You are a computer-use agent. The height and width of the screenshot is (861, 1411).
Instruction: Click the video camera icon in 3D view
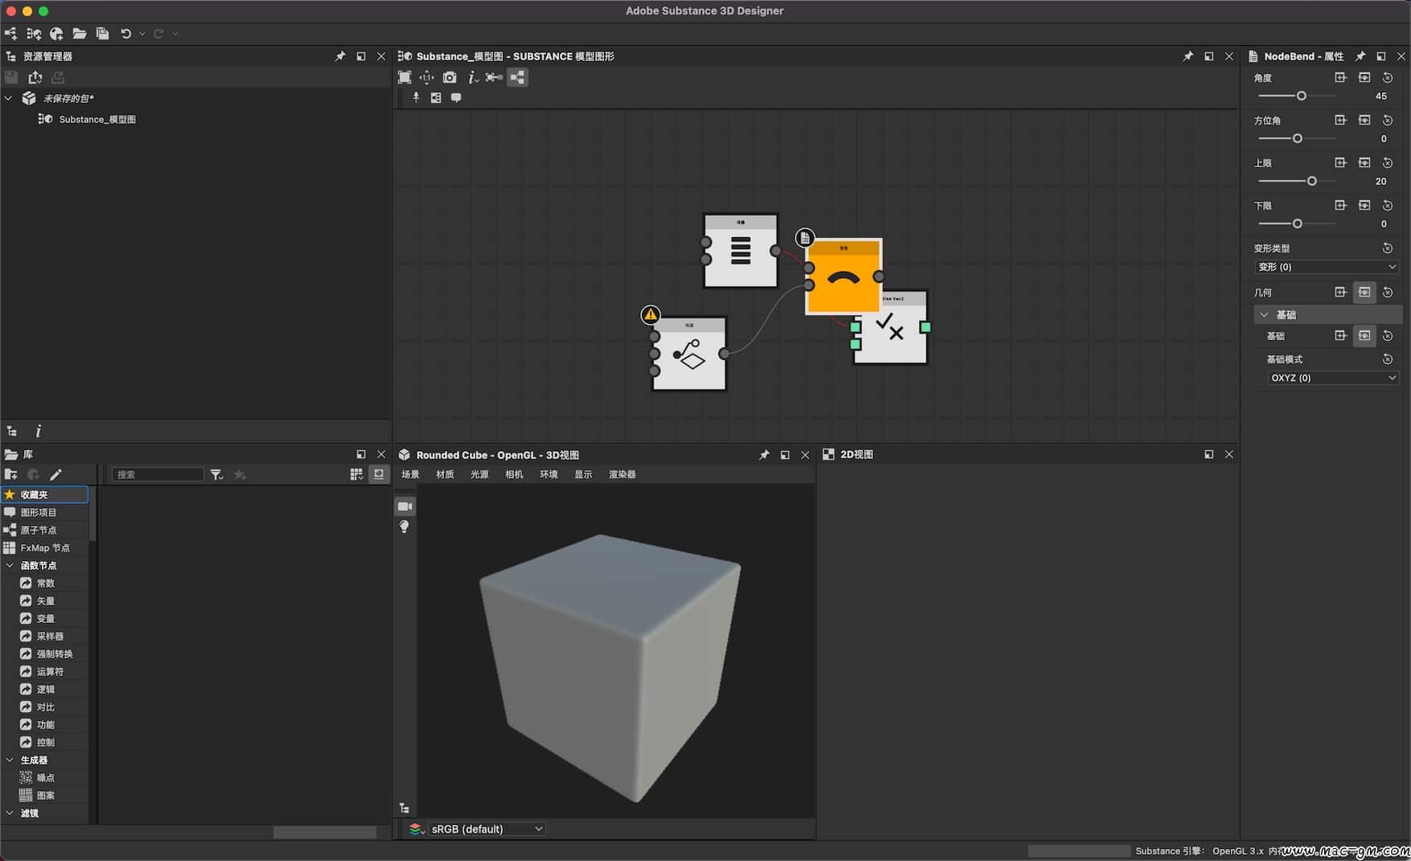pos(405,506)
